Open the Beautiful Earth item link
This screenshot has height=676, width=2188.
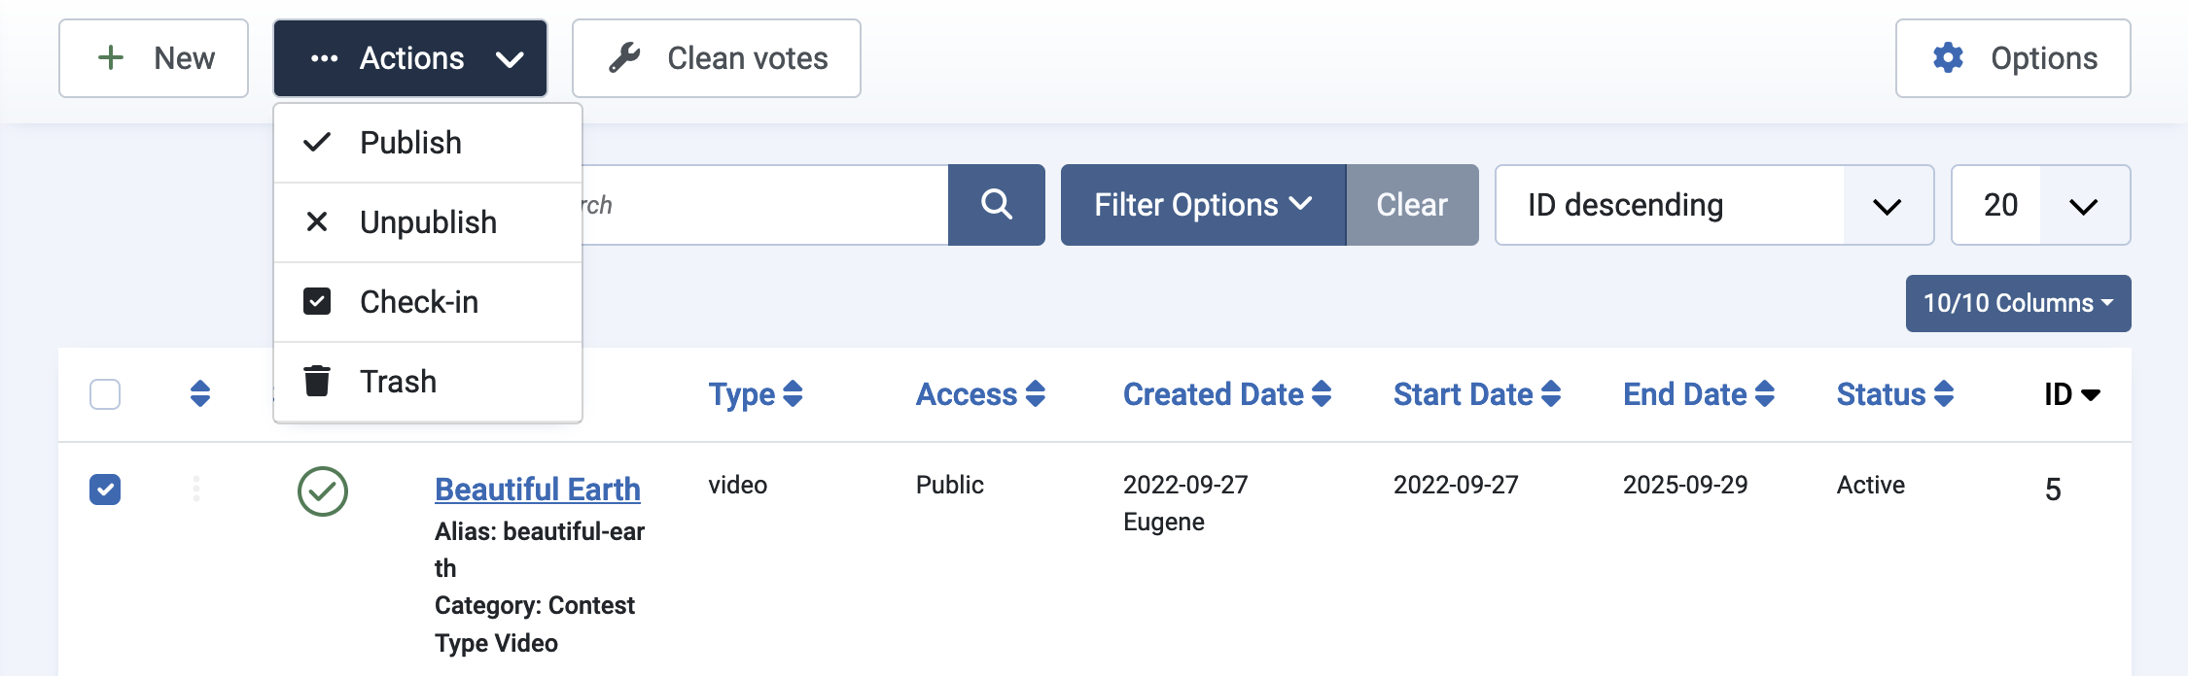click(x=538, y=490)
